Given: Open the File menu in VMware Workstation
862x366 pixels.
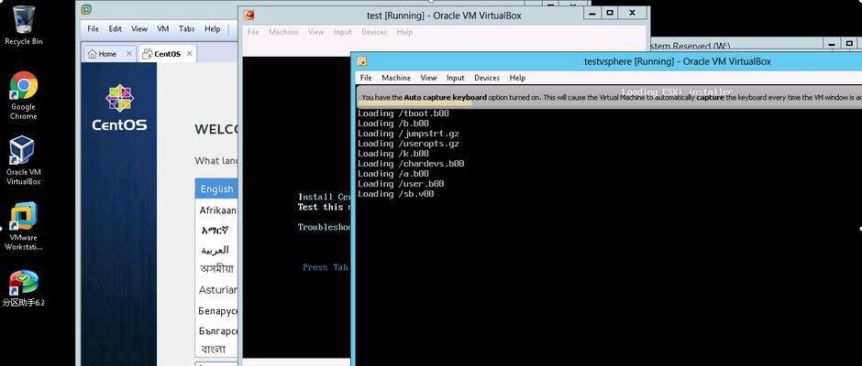Looking at the screenshot, I should [93, 28].
